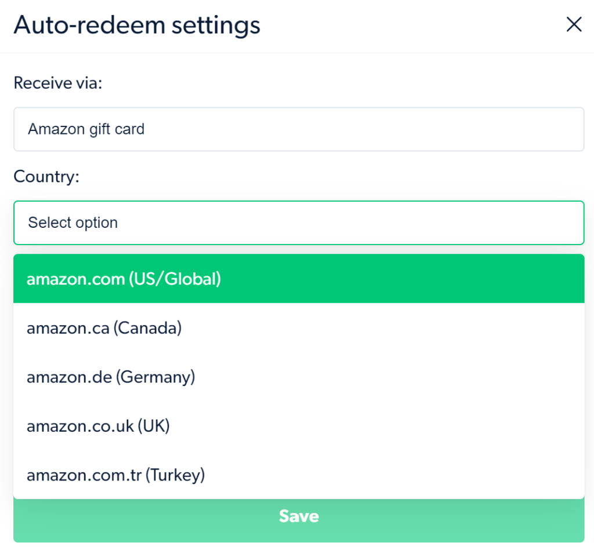Click the Country Select option dropdown
The image size is (594, 557).
tap(299, 223)
